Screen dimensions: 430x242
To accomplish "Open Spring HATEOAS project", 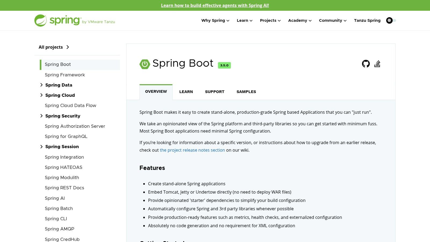I will (x=63, y=167).
